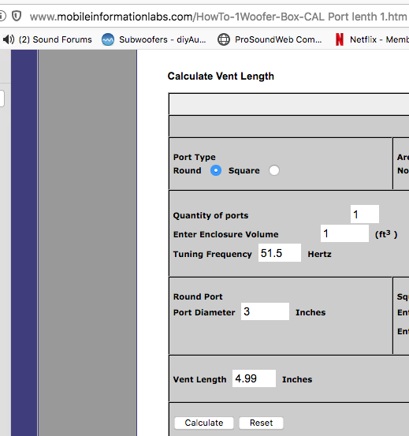This screenshot has height=436, width=409.
Task: Click the Port Type label
Action: 194,157
